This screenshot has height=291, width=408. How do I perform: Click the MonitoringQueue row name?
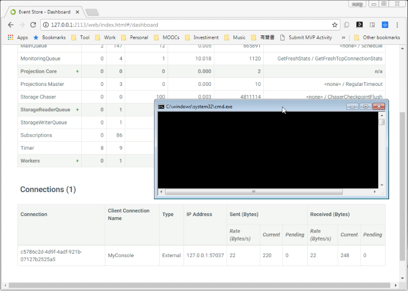click(40, 58)
